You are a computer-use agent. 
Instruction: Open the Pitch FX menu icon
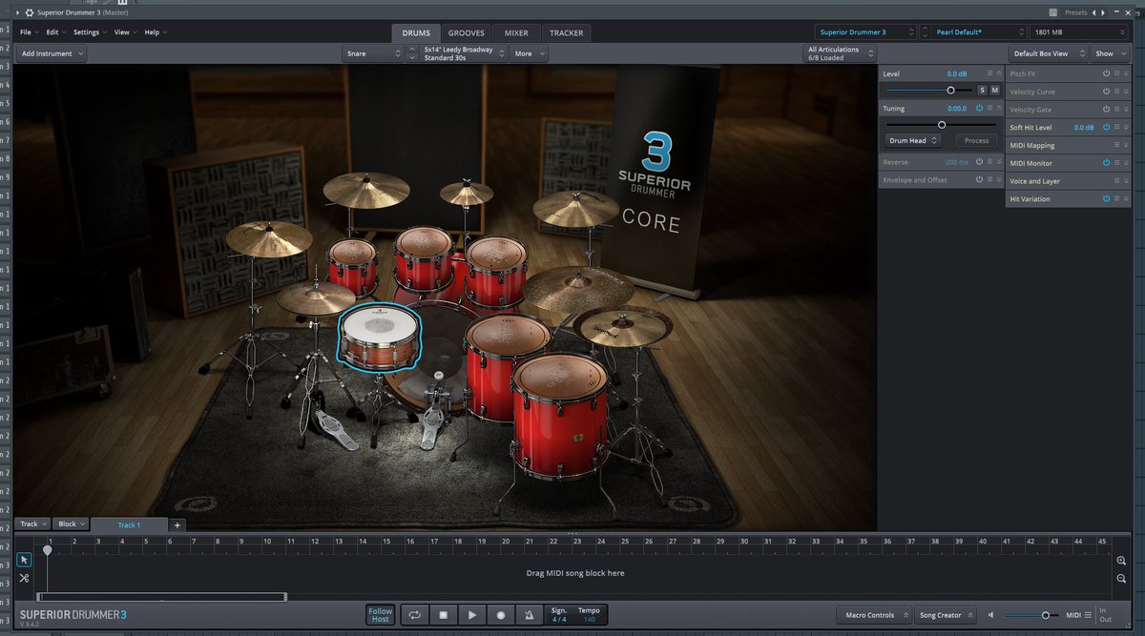point(1117,73)
